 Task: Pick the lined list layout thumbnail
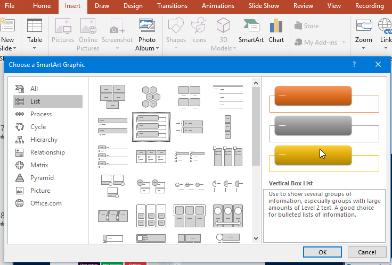(228, 97)
